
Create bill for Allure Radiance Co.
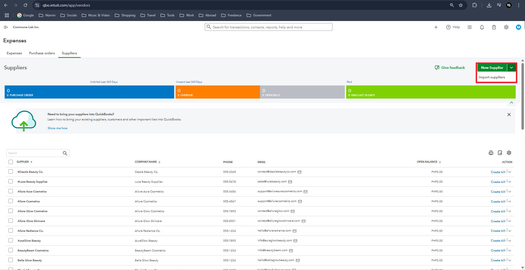point(498,231)
